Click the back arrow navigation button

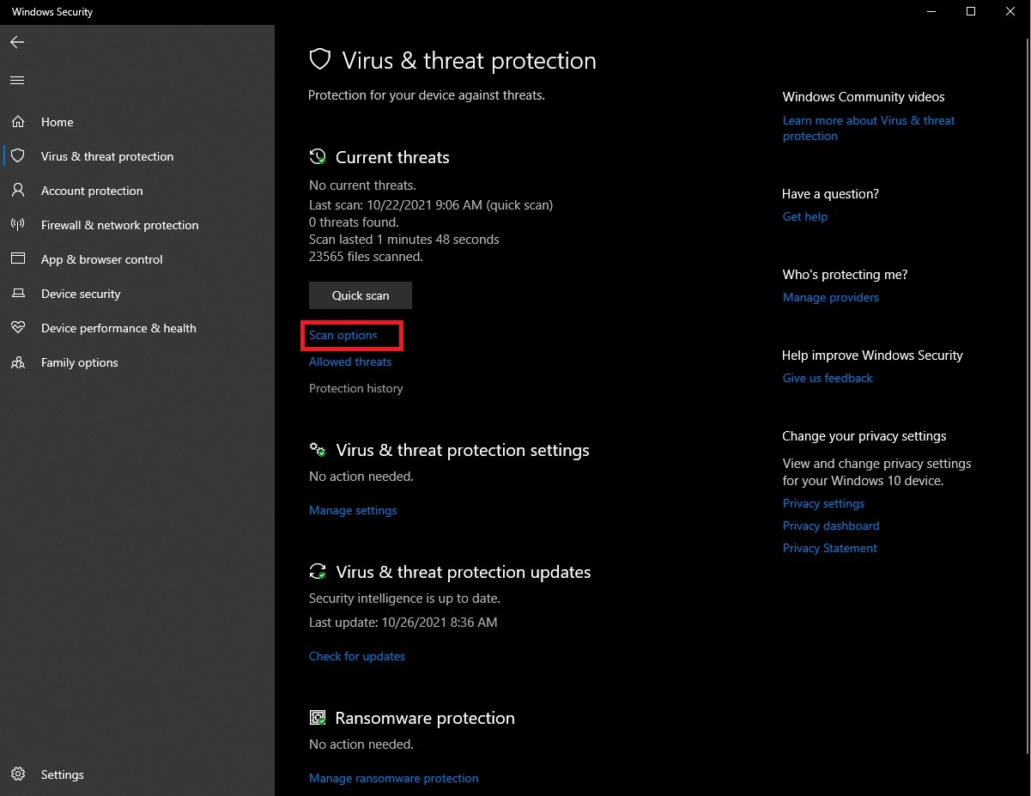point(16,41)
